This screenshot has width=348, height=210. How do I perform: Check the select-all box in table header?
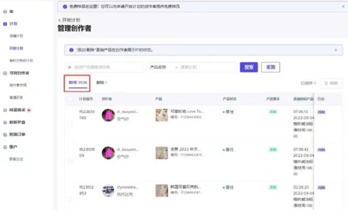(70, 98)
